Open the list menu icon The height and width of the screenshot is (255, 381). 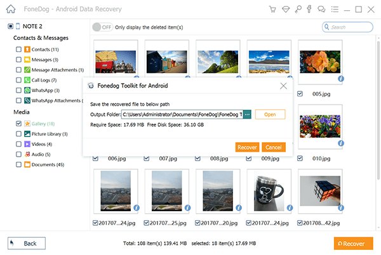pos(335,10)
